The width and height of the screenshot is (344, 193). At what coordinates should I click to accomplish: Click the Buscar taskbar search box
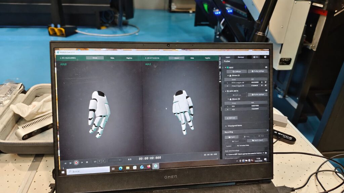point(88,171)
